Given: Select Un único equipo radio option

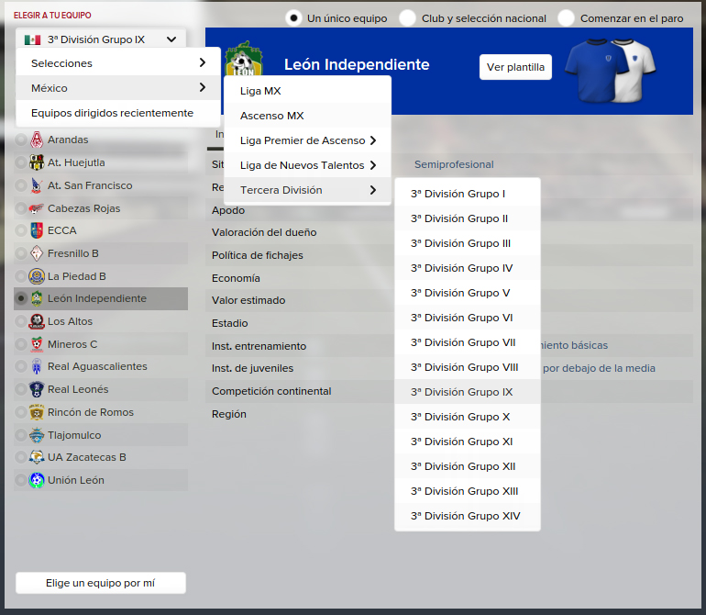Looking at the screenshot, I should 293,18.
